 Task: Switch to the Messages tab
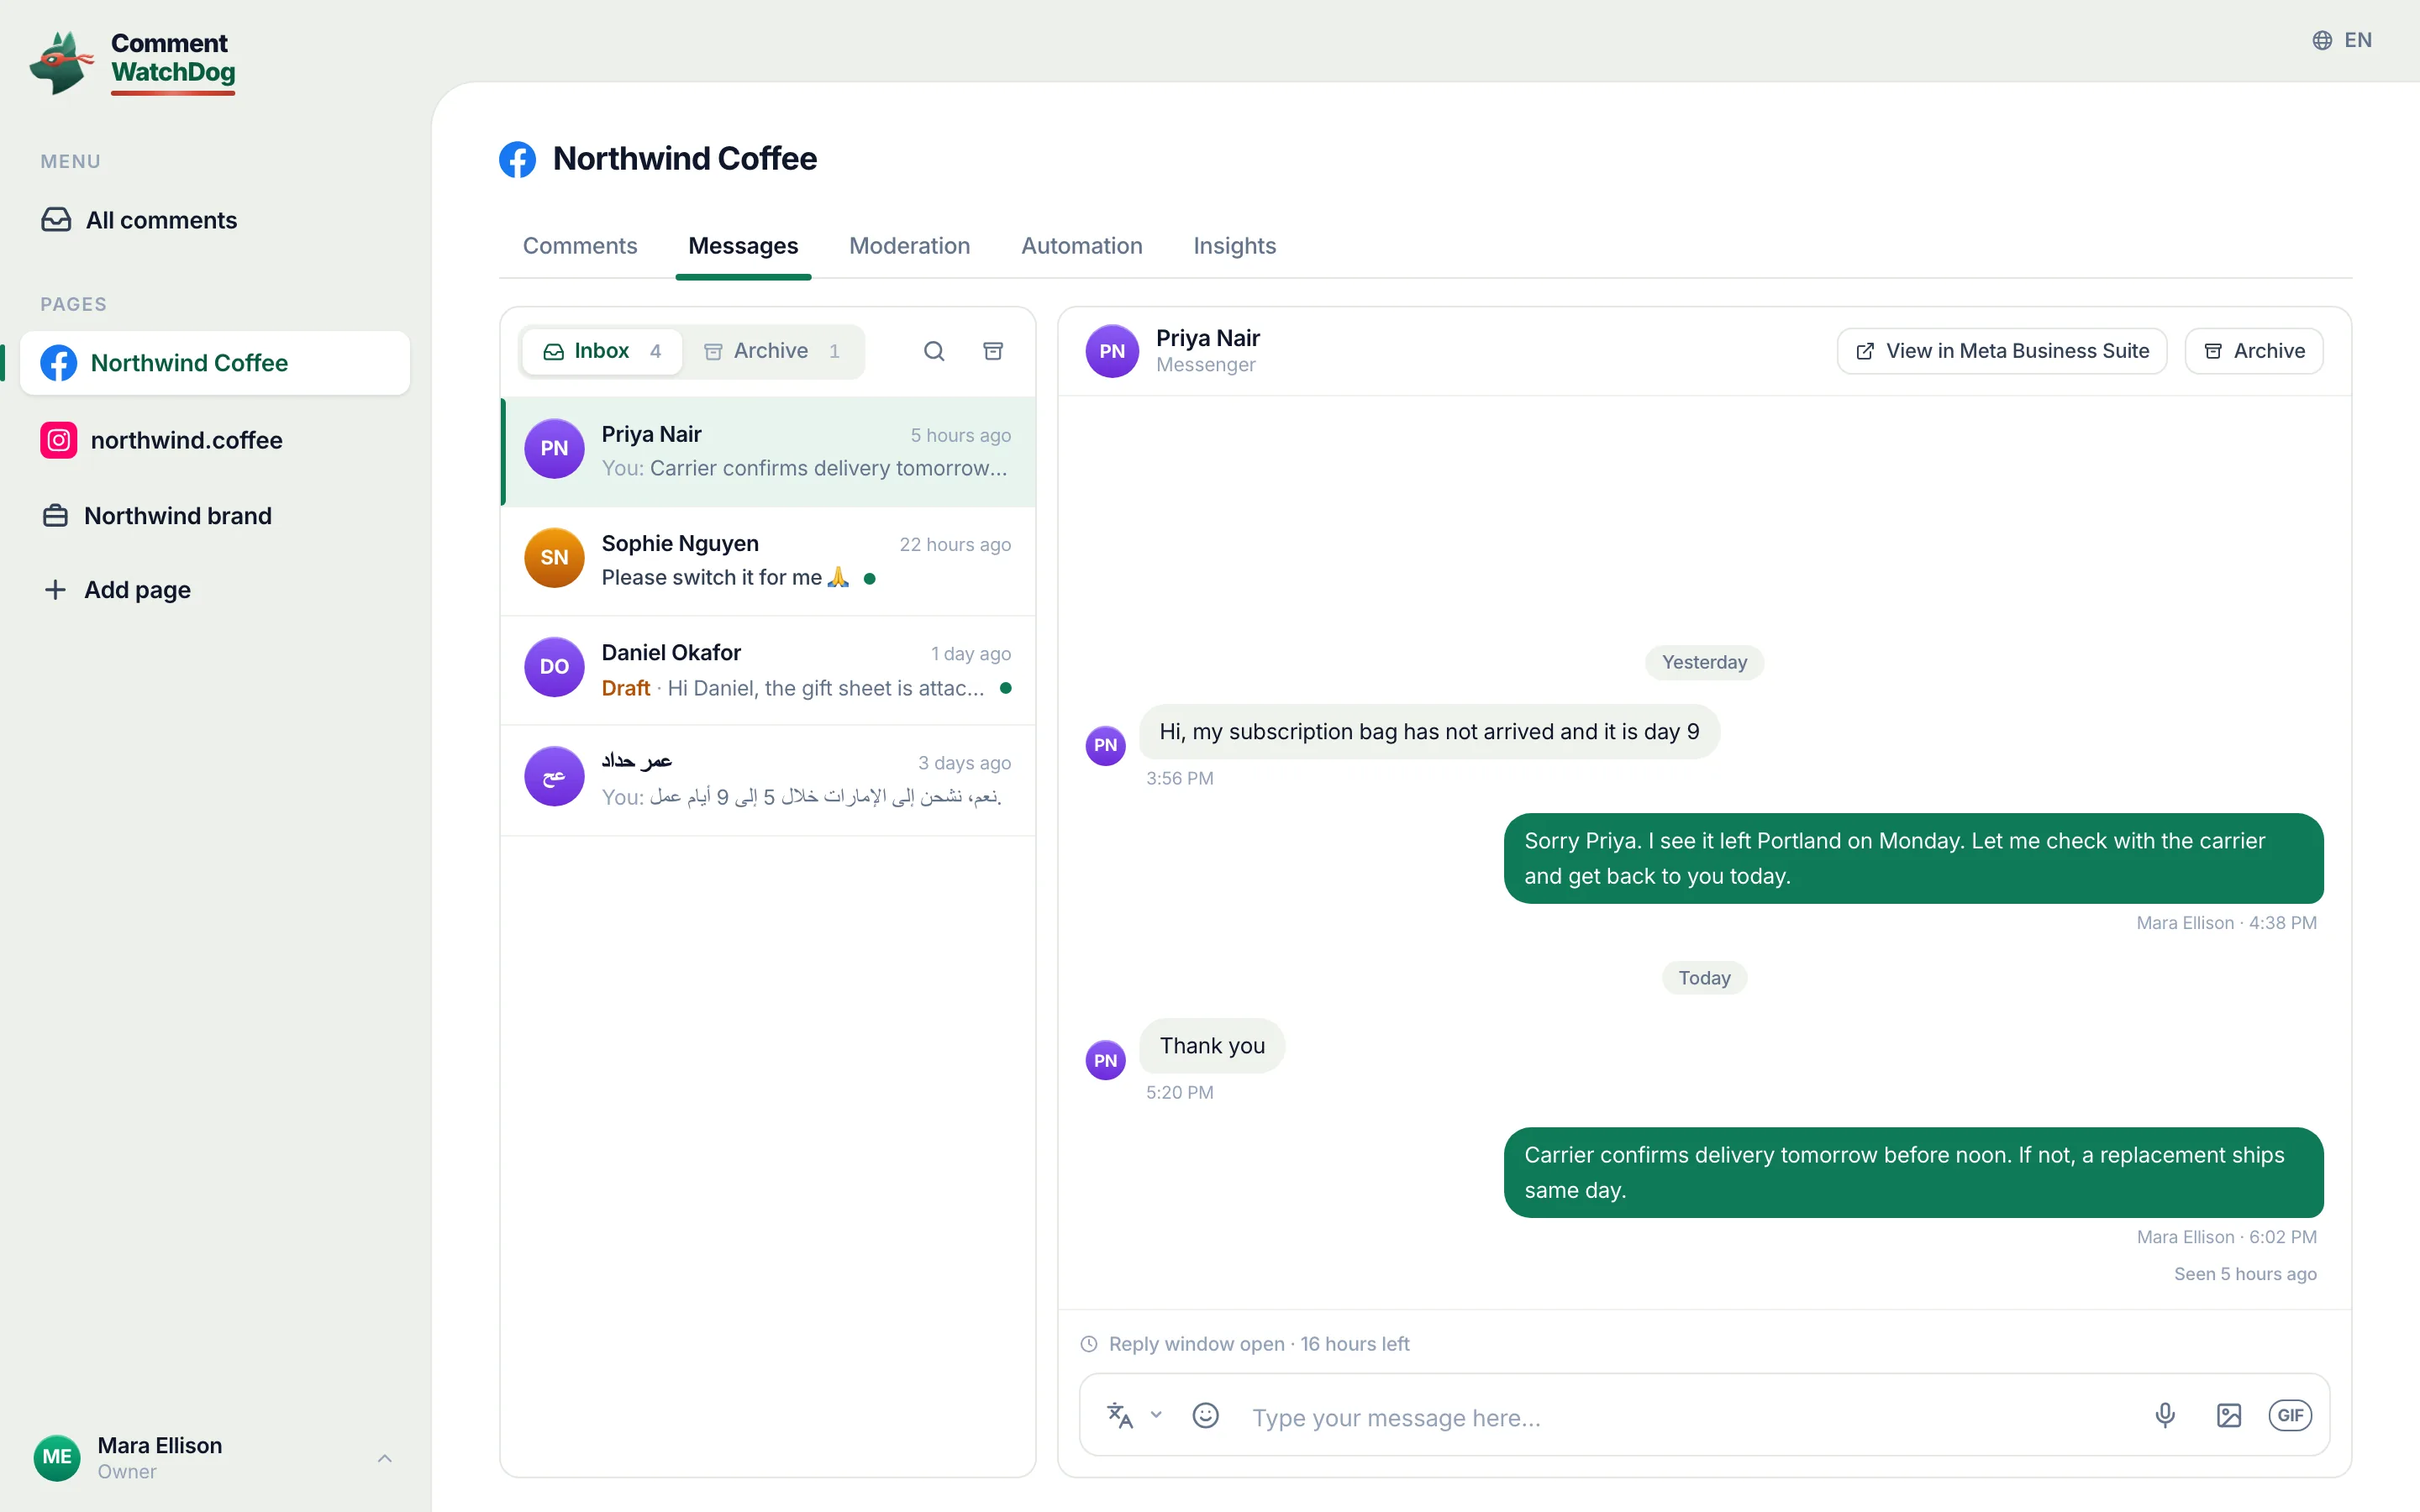[x=743, y=246]
